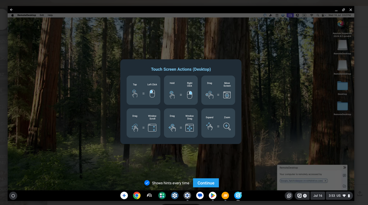
Task: Open the Jul 16 calendar date
Action: click(318, 196)
